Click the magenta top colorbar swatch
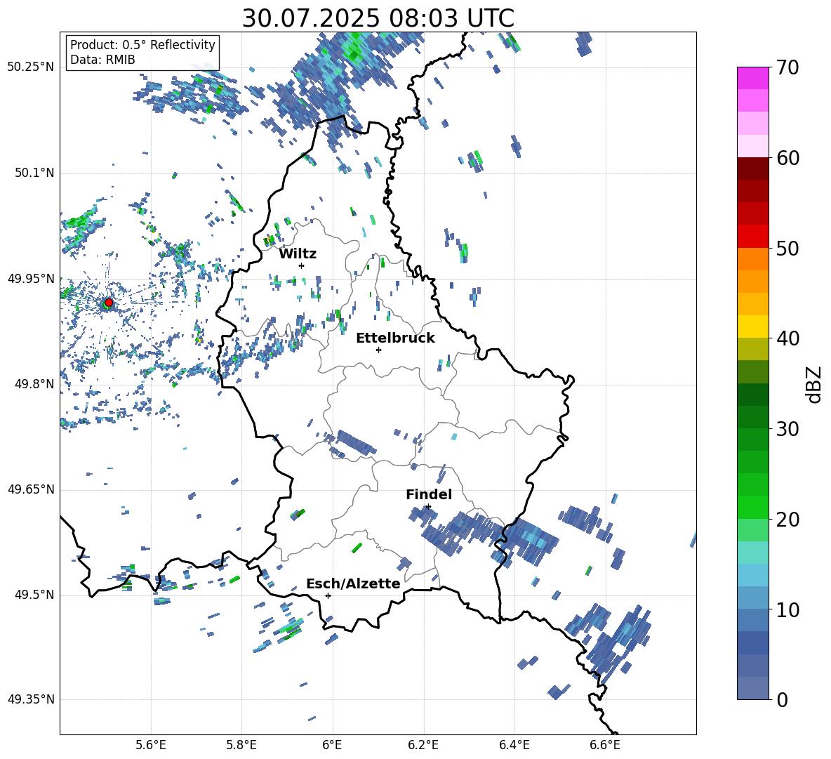This screenshot has width=831, height=759. [752, 78]
